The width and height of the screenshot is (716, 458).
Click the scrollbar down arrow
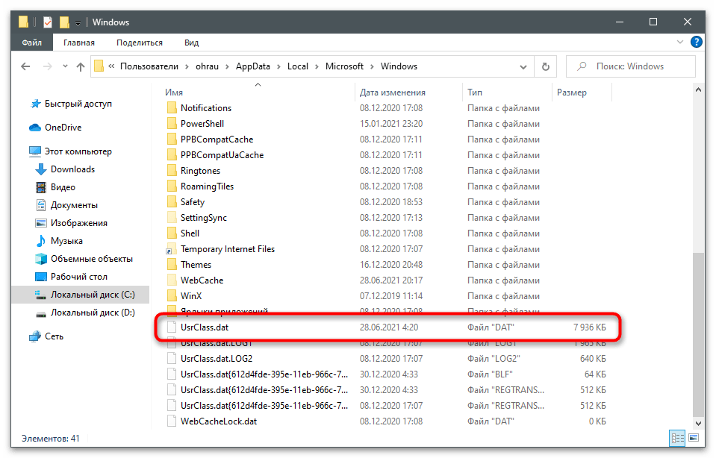(698, 424)
